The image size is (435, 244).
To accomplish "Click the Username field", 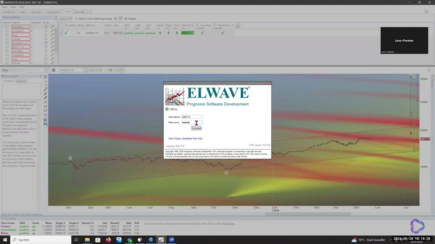I will (192, 117).
